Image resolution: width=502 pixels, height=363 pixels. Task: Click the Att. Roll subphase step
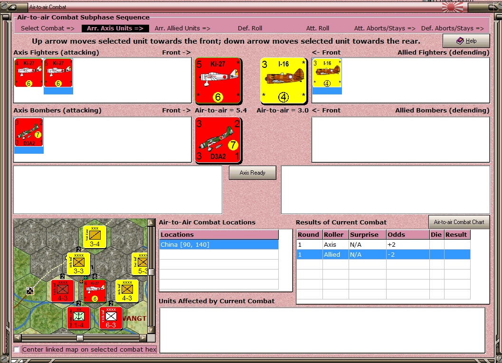click(x=318, y=28)
